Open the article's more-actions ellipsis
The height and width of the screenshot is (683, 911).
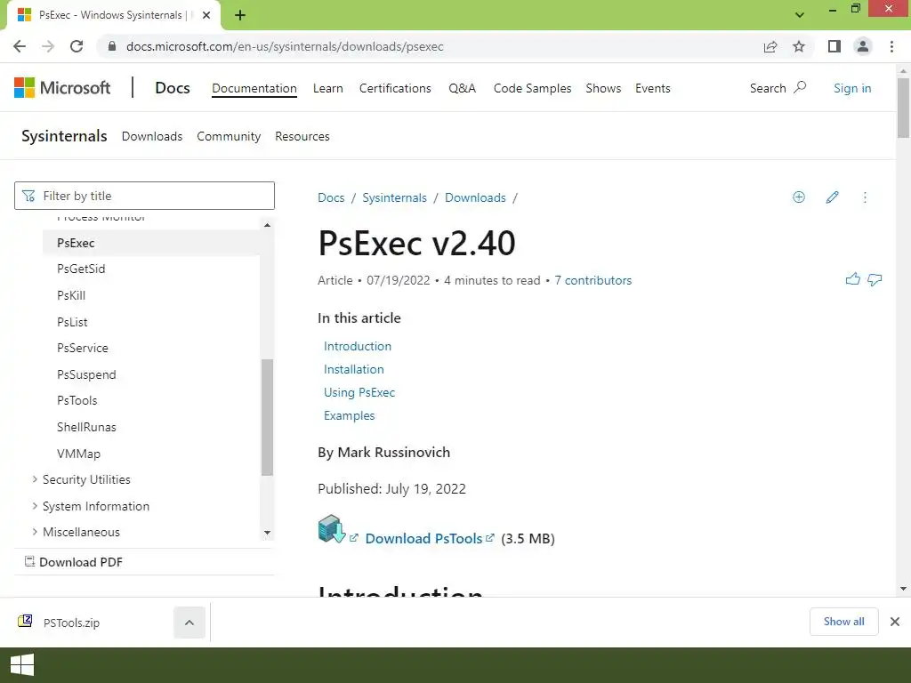click(x=865, y=197)
